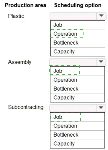This screenshot has height=150, width=108.
Task: Click the Scheduling option column header
Action: [78, 5]
